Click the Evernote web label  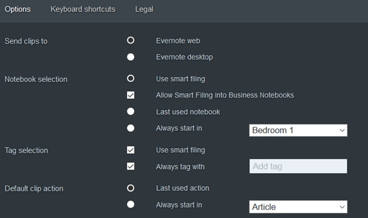pos(178,41)
